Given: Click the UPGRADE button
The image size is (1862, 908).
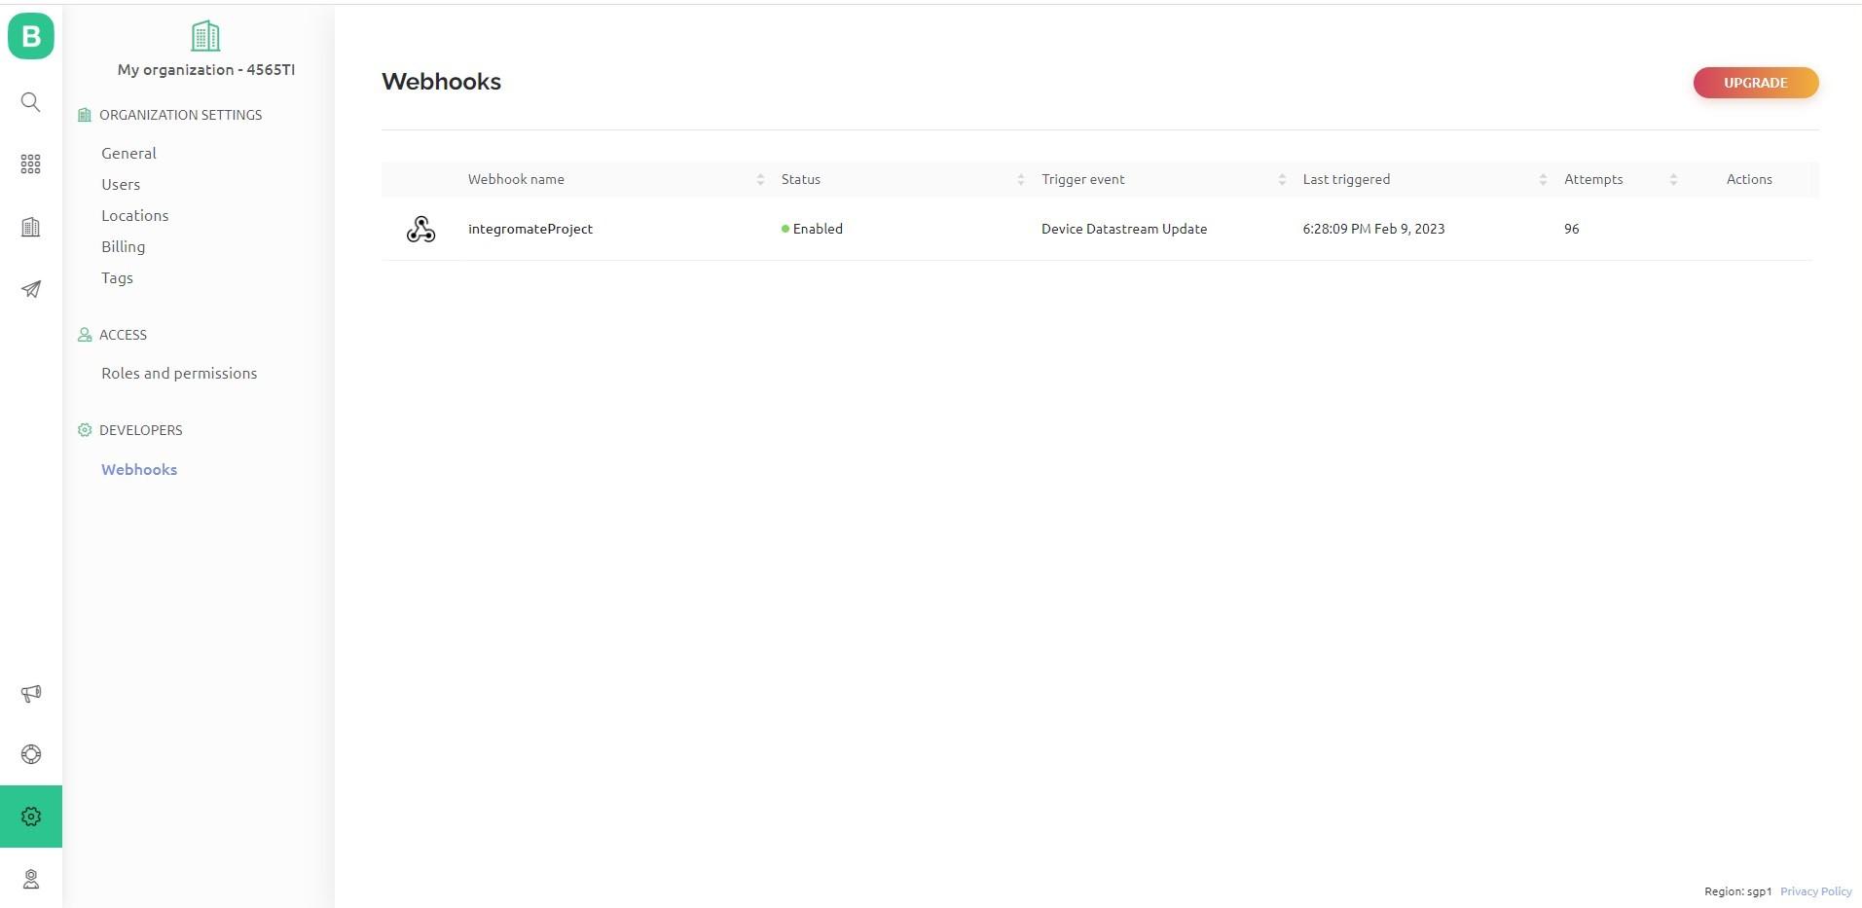Looking at the screenshot, I should (x=1756, y=83).
